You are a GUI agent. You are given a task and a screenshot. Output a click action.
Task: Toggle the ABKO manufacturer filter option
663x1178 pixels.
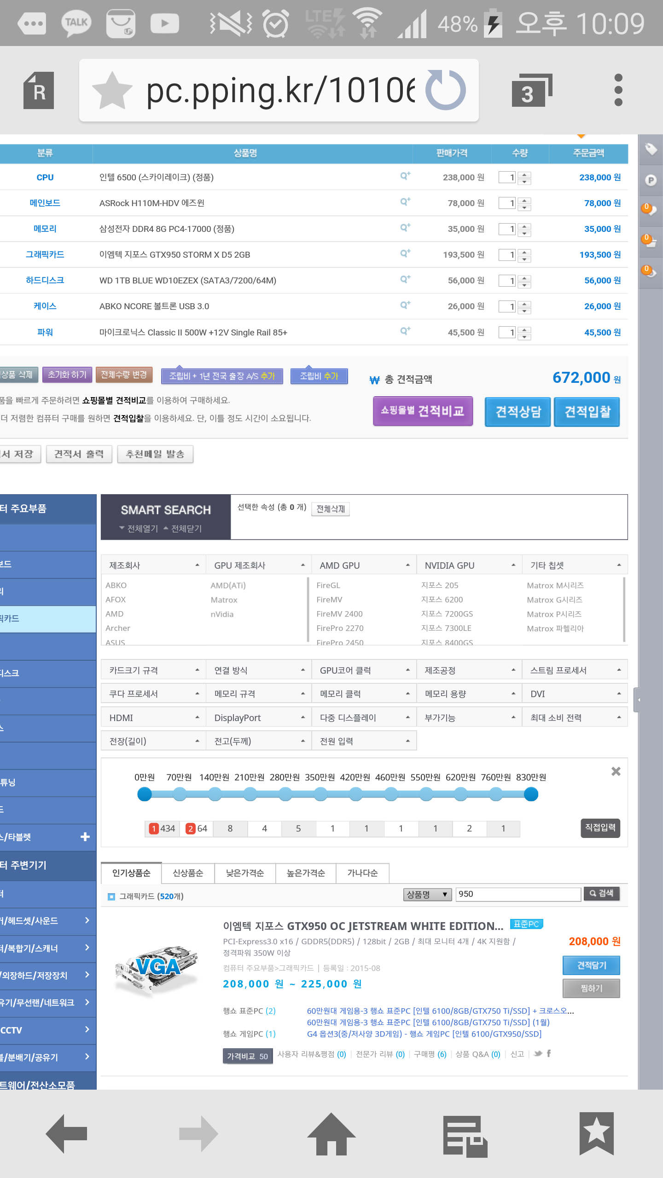pos(116,585)
